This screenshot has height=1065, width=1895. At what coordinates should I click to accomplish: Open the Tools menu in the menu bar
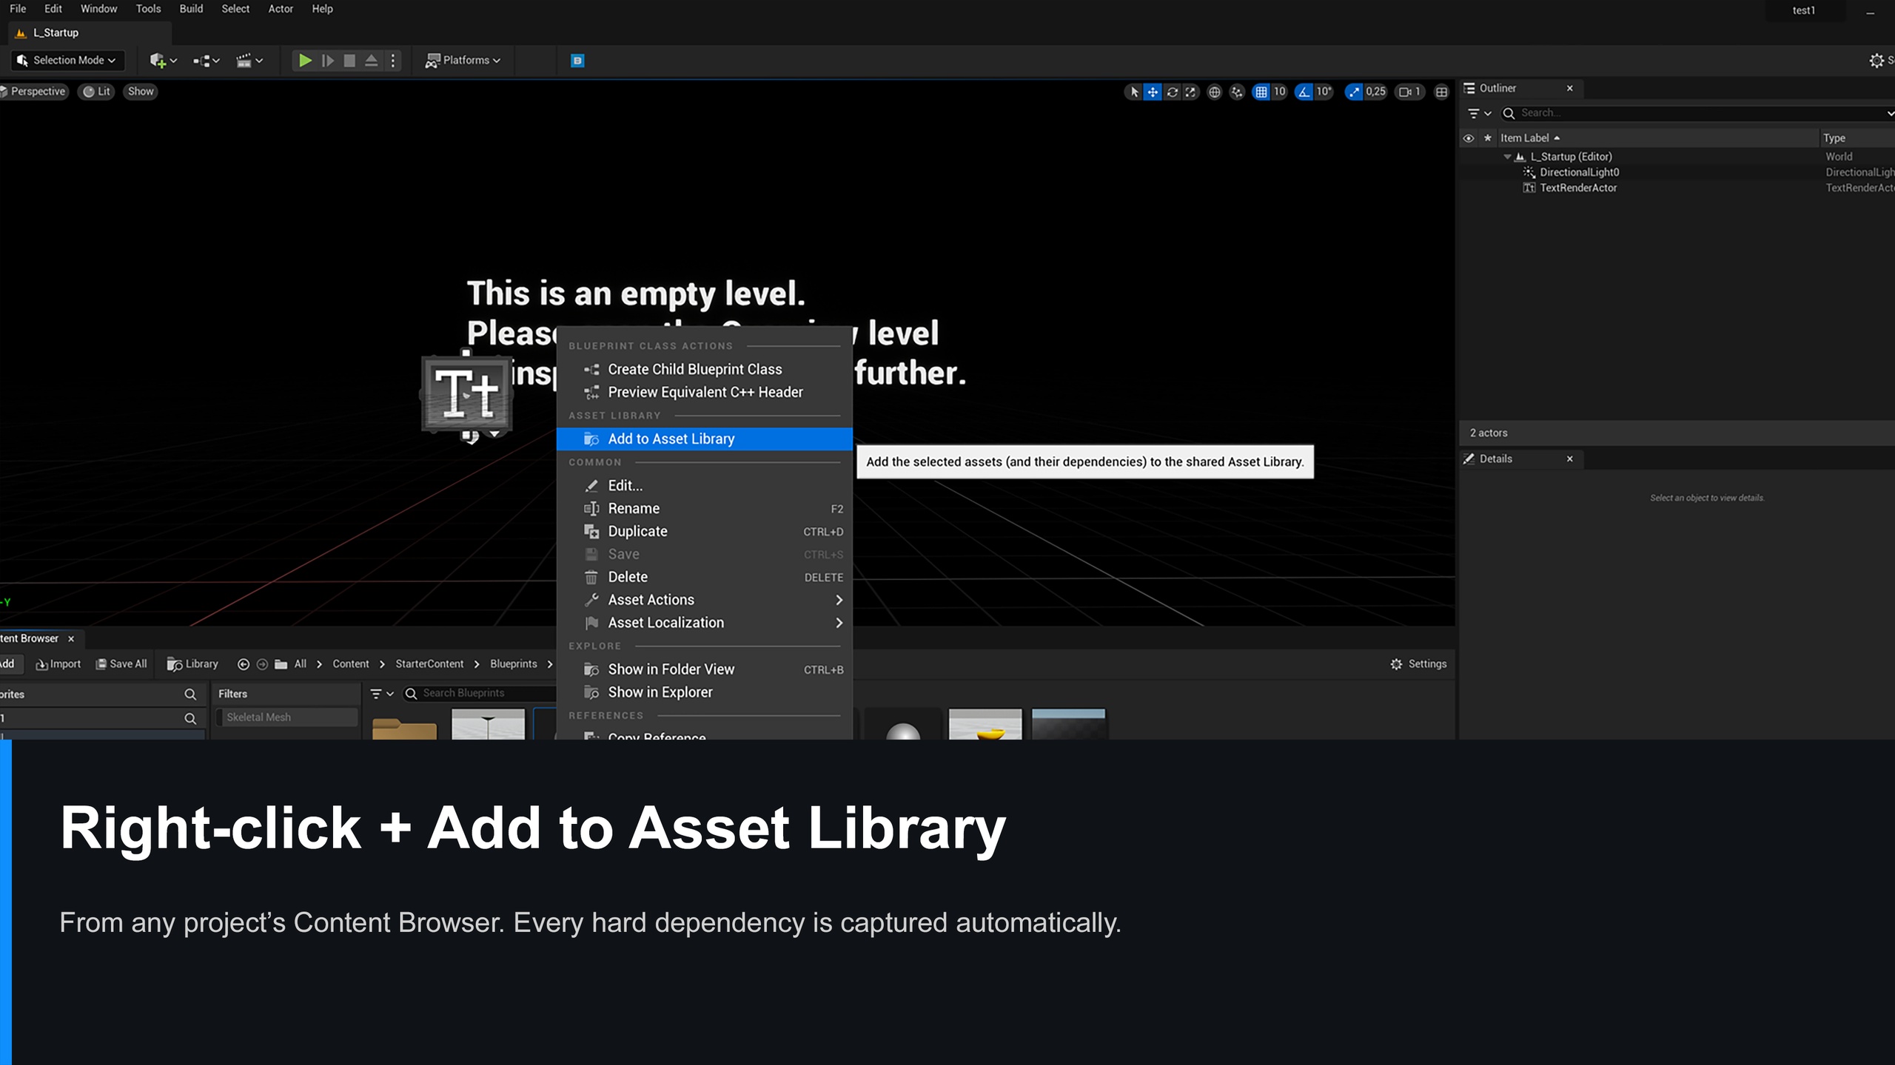[x=148, y=9]
